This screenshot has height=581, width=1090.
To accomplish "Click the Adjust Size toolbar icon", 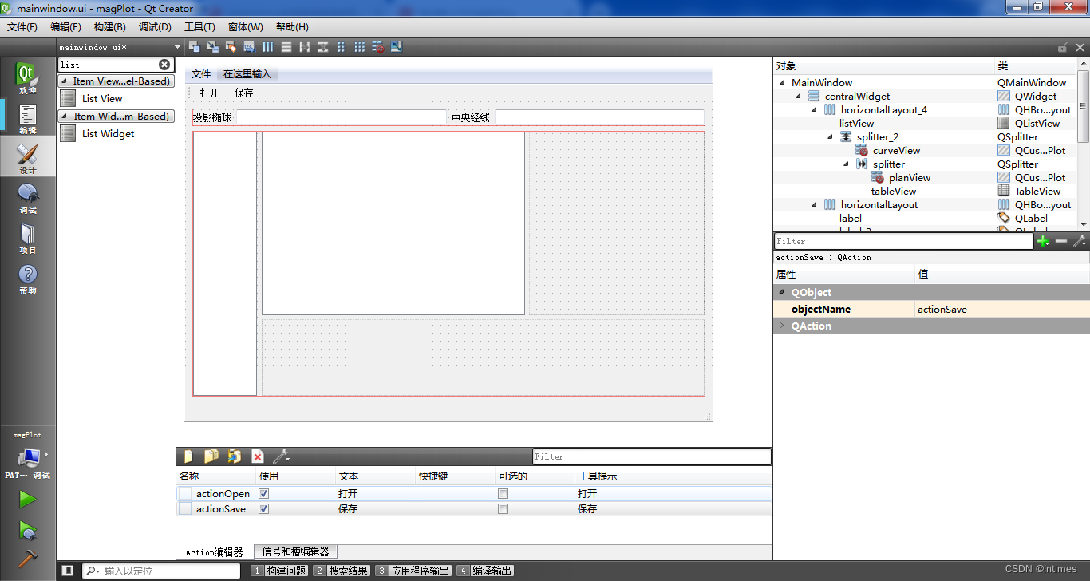I will tap(396, 46).
